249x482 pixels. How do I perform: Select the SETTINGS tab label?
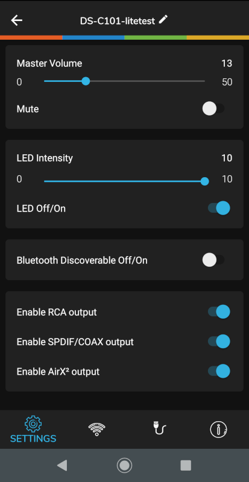(x=33, y=439)
